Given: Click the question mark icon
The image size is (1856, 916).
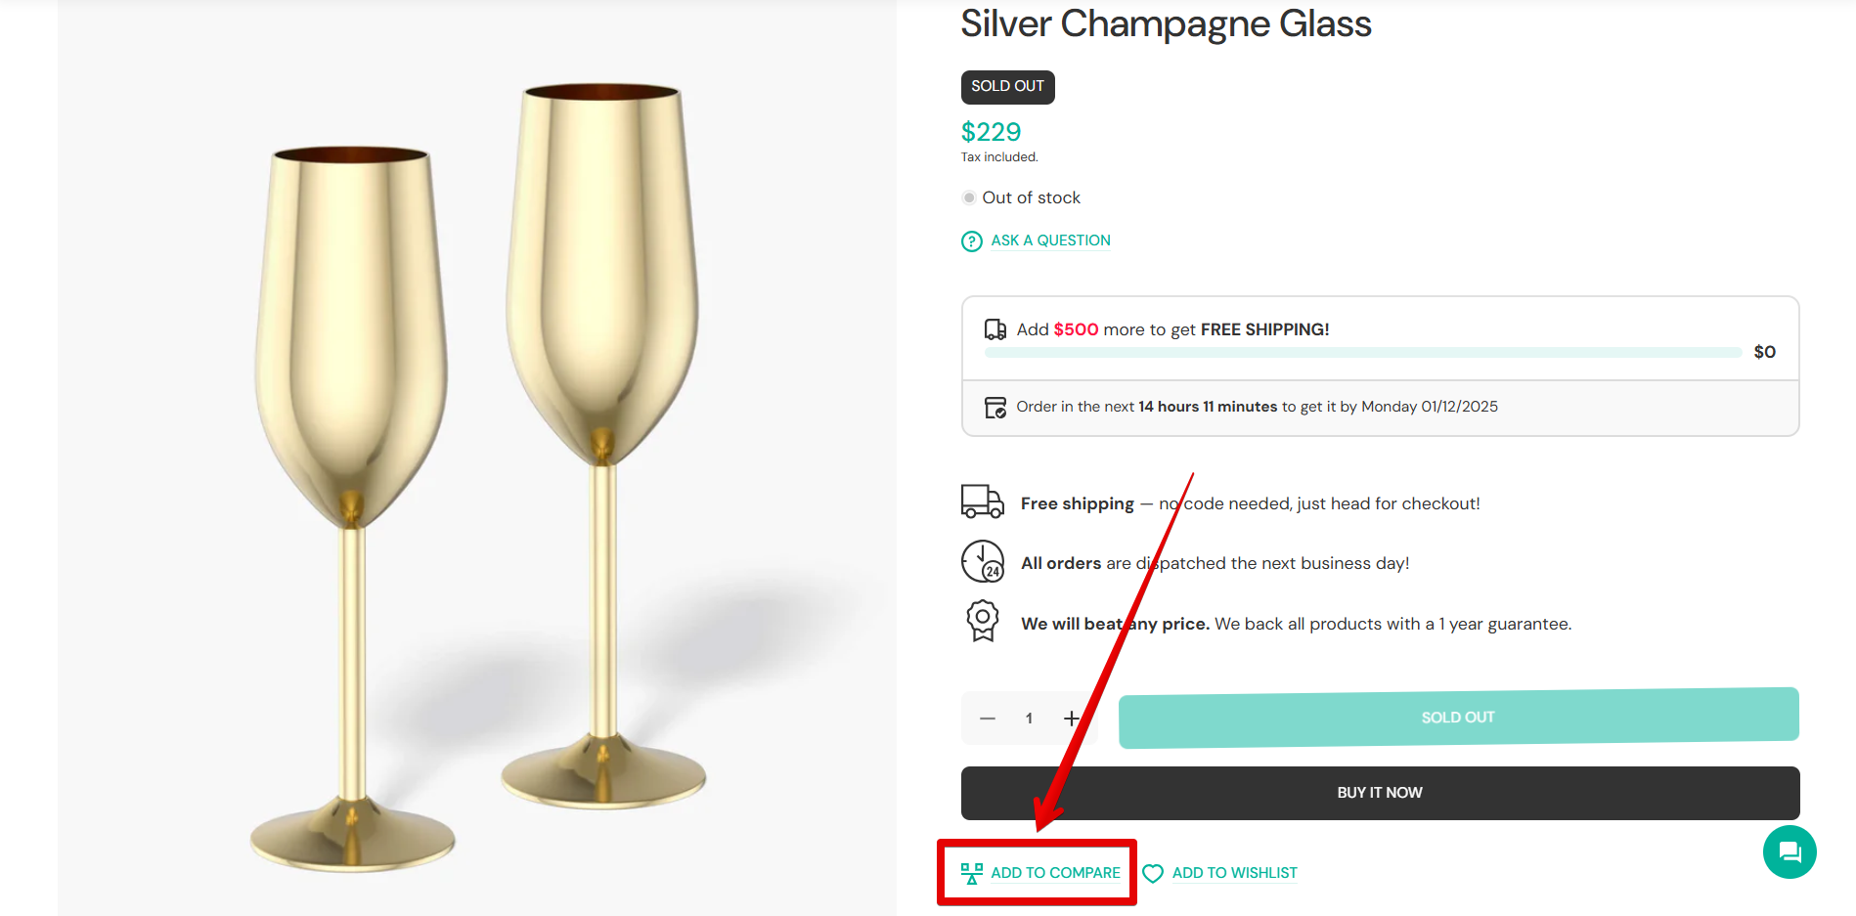Looking at the screenshot, I should (x=971, y=241).
